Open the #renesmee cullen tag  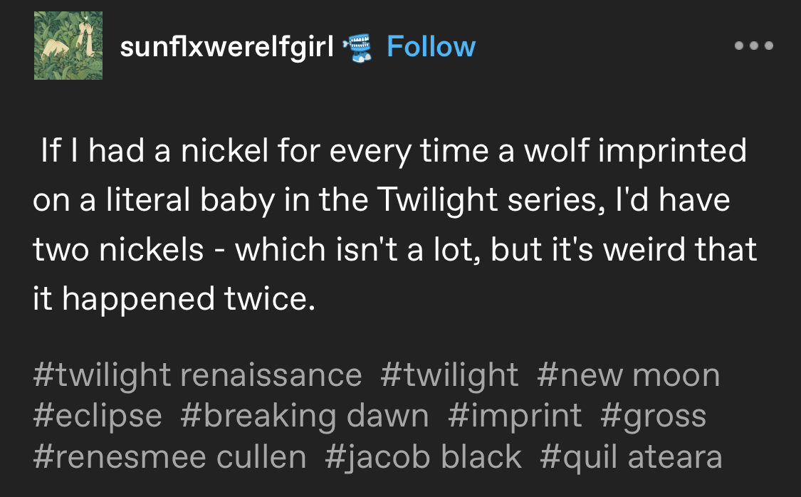pos(169,456)
